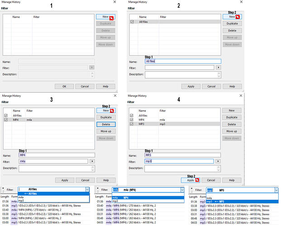Open the filter arrow button beside the empty Filter field under Name 'All files'
Screen dimensions: 286x226
coord(218,67)
